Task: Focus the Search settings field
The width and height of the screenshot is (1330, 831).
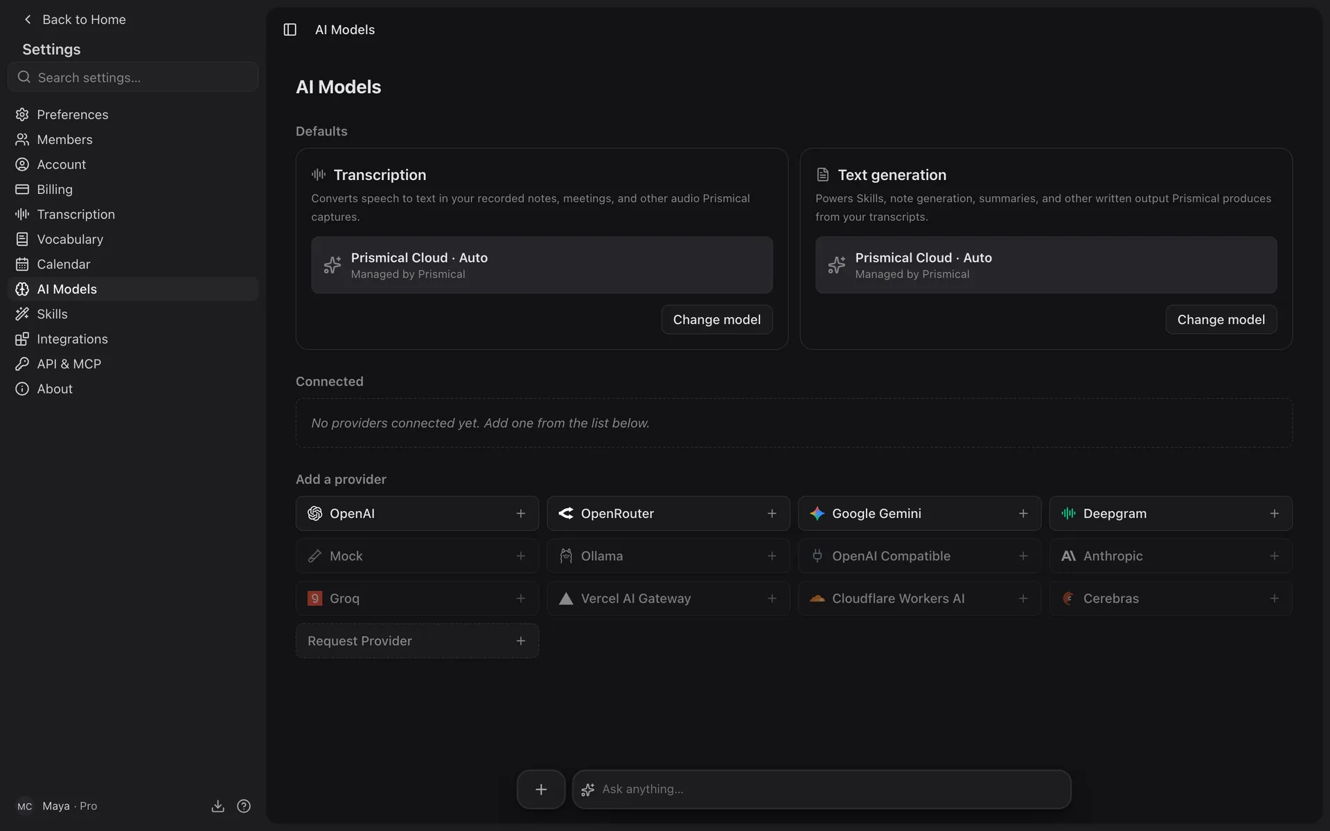Action: pyautogui.click(x=133, y=77)
